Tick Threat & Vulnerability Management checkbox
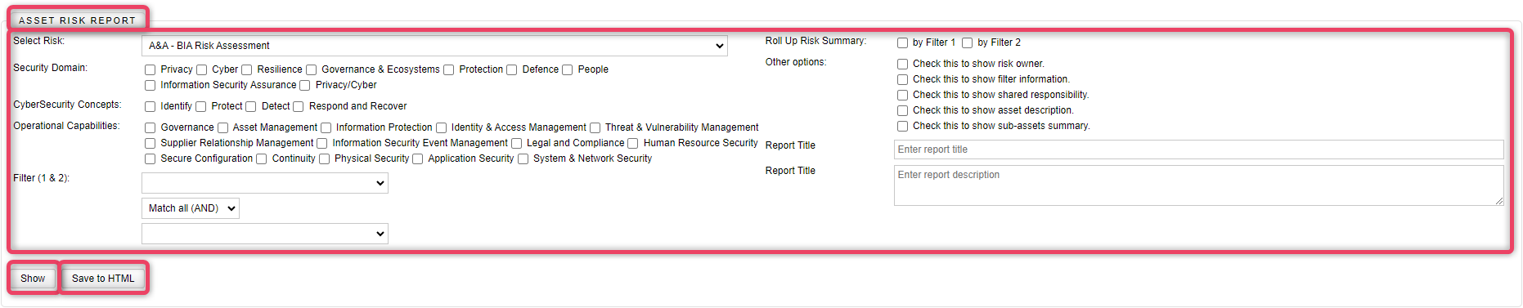Image resolution: width=1523 pixels, height=308 pixels. (x=595, y=128)
